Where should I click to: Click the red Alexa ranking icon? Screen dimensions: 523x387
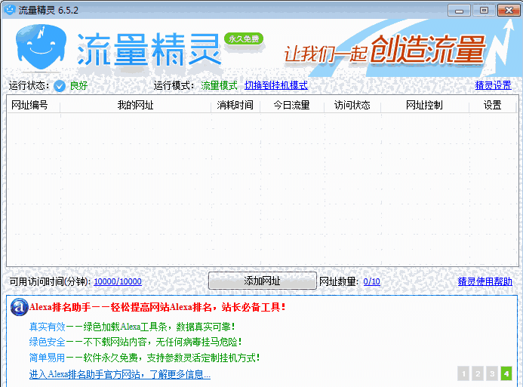tap(20, 308)
